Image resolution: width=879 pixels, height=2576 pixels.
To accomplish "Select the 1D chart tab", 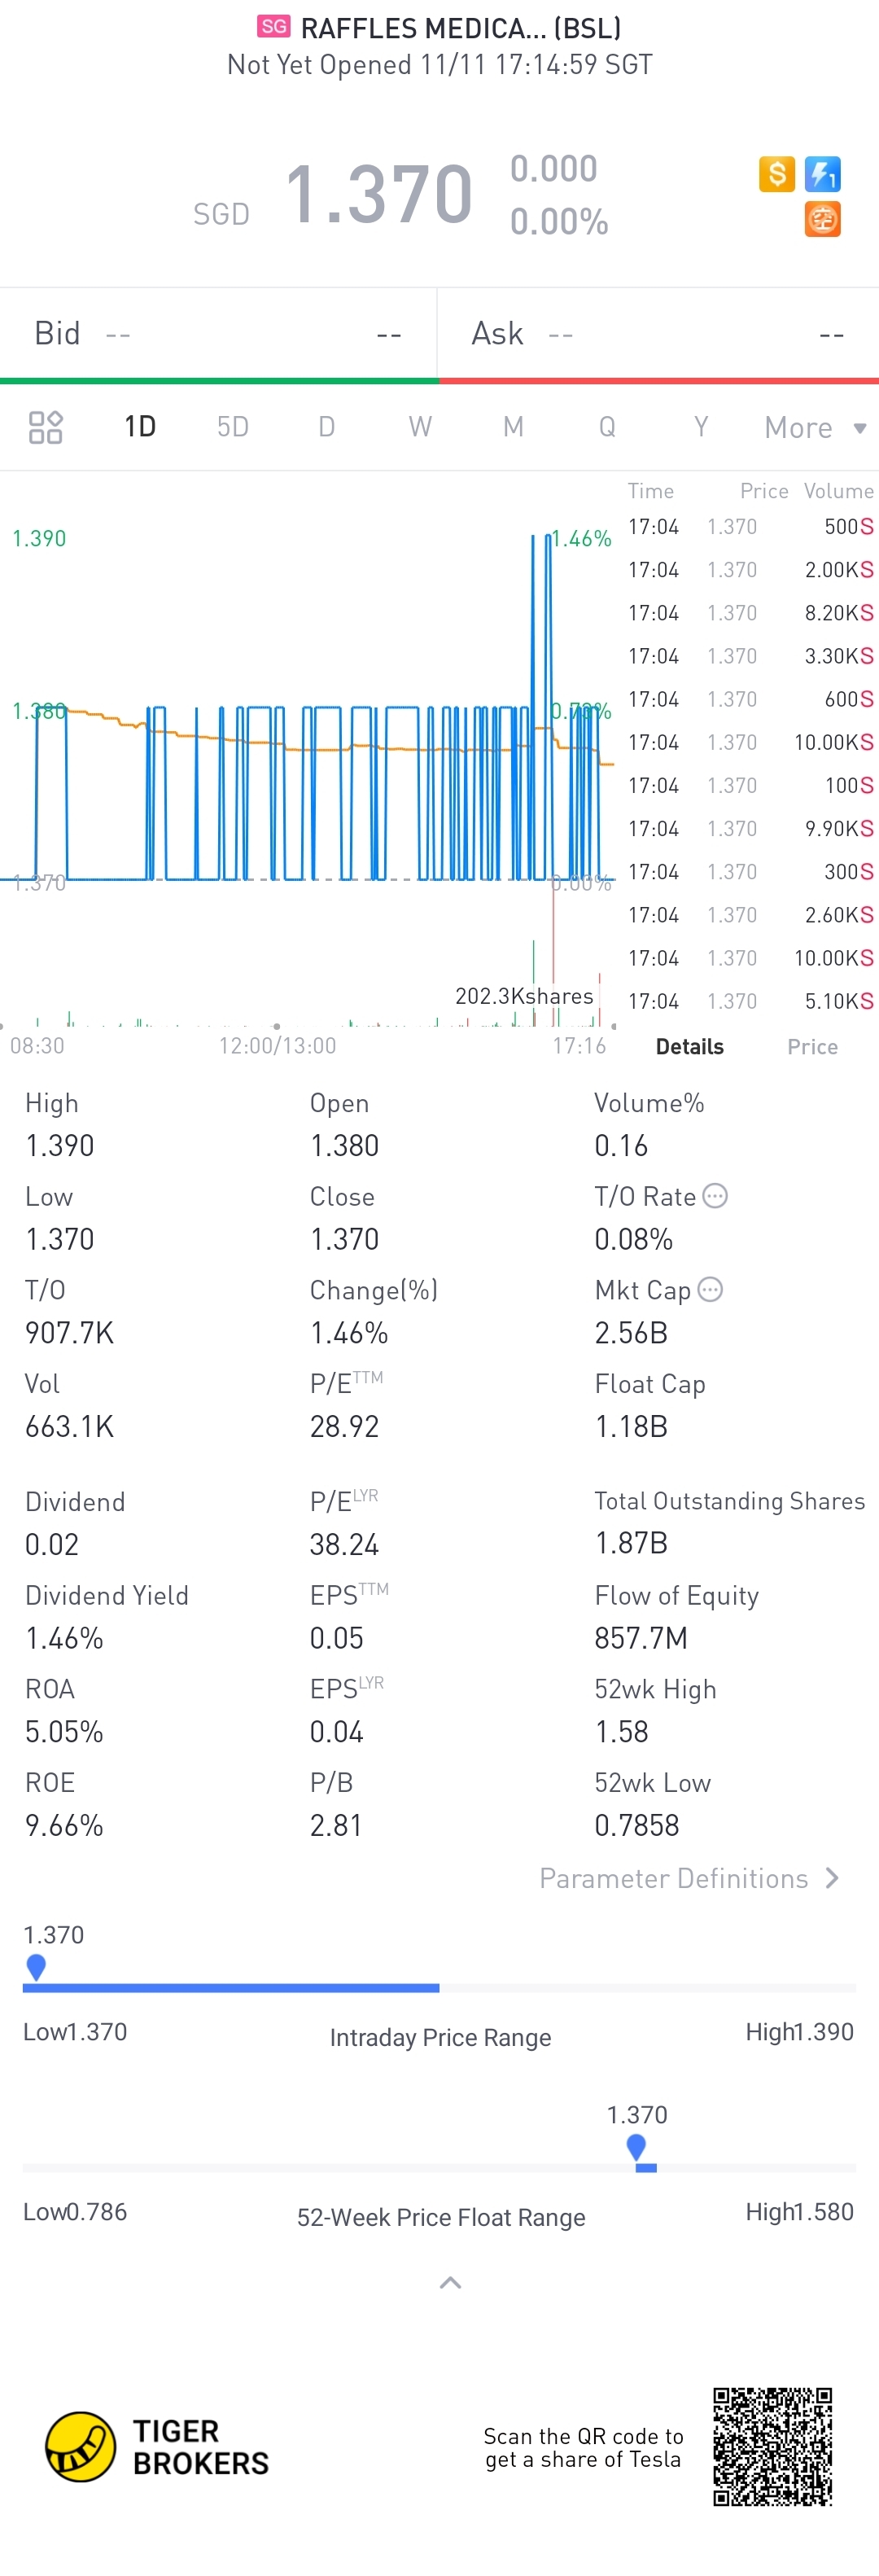I will click(x=140, y=427).
